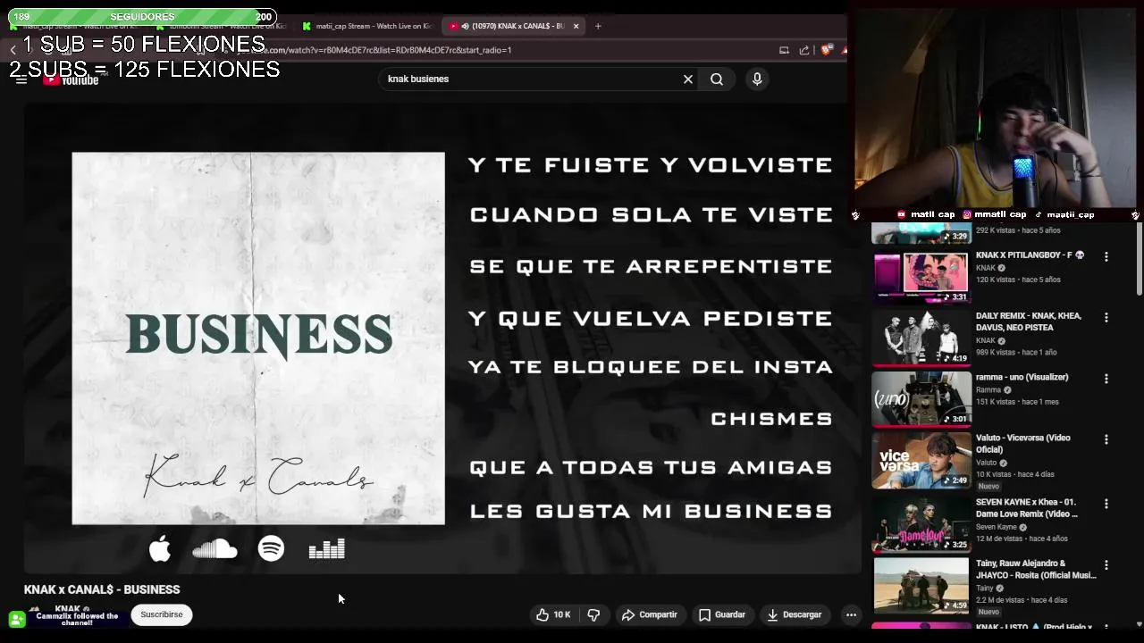Play ramma - uno Visualizer thumbnail
The width and height of the screenshot is (1144, 643).
pos(921,399)
